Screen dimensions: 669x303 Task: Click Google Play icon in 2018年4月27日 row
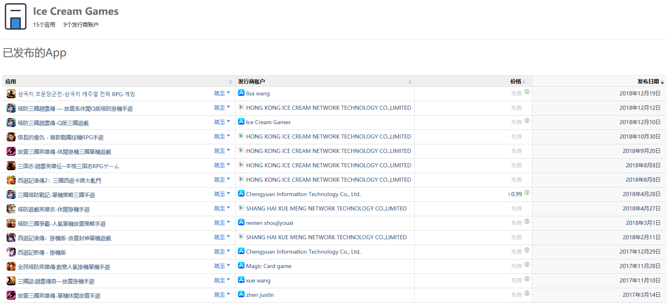tap(241, 208)
